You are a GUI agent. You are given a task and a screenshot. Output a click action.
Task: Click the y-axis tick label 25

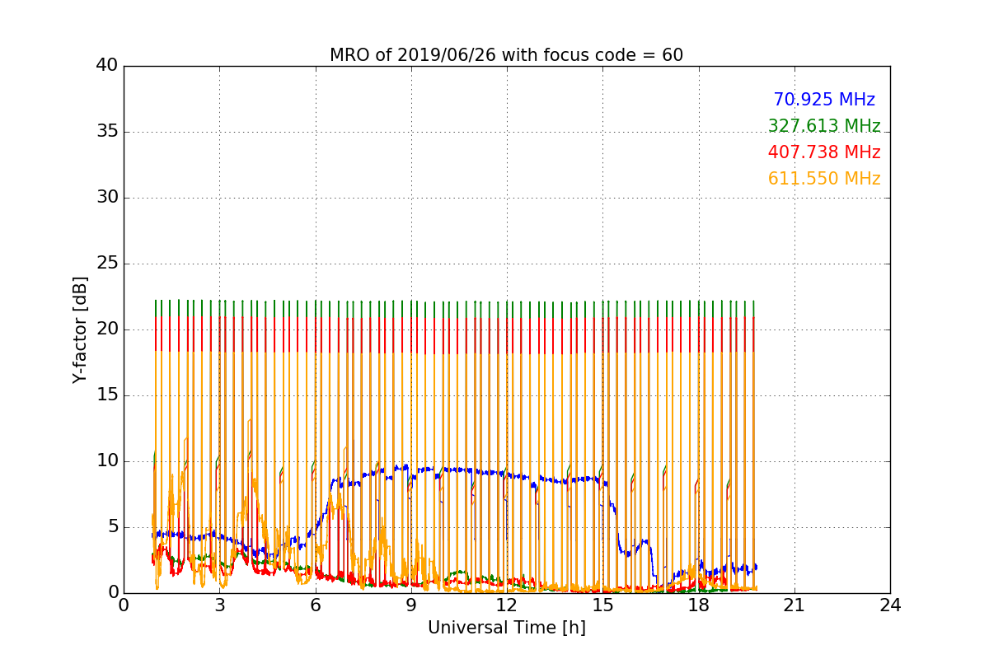(107, 264)
